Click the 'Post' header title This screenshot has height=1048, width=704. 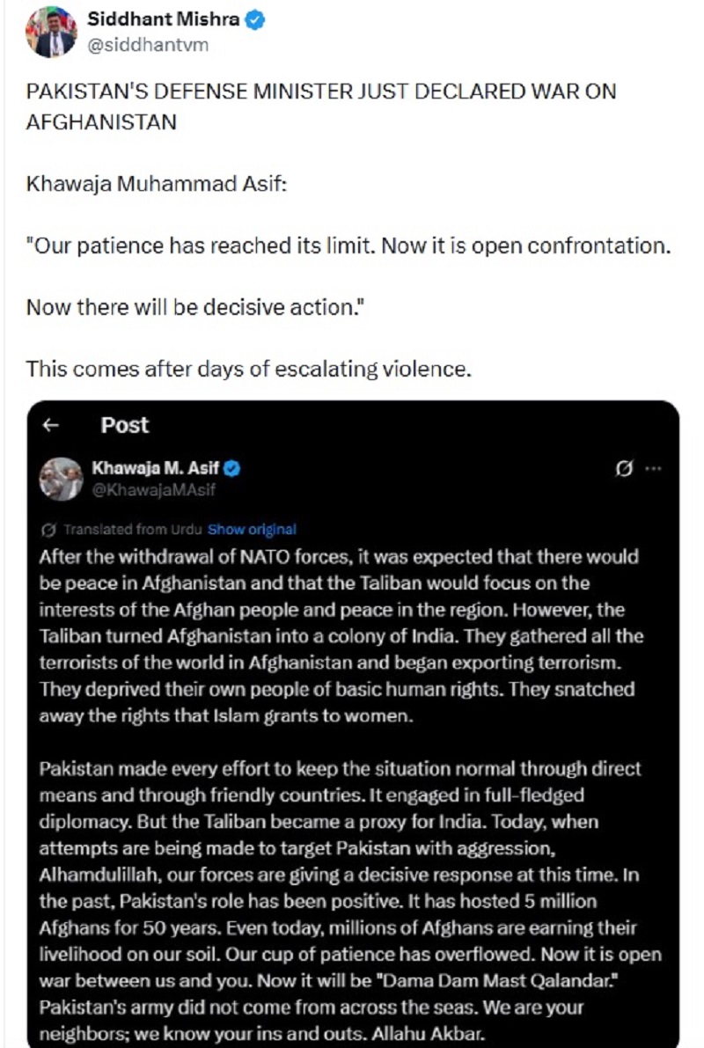click(x=124, y=426)
